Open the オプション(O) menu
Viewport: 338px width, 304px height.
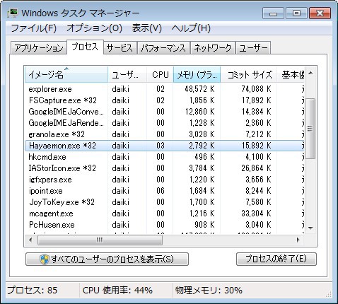click(94, 28)
